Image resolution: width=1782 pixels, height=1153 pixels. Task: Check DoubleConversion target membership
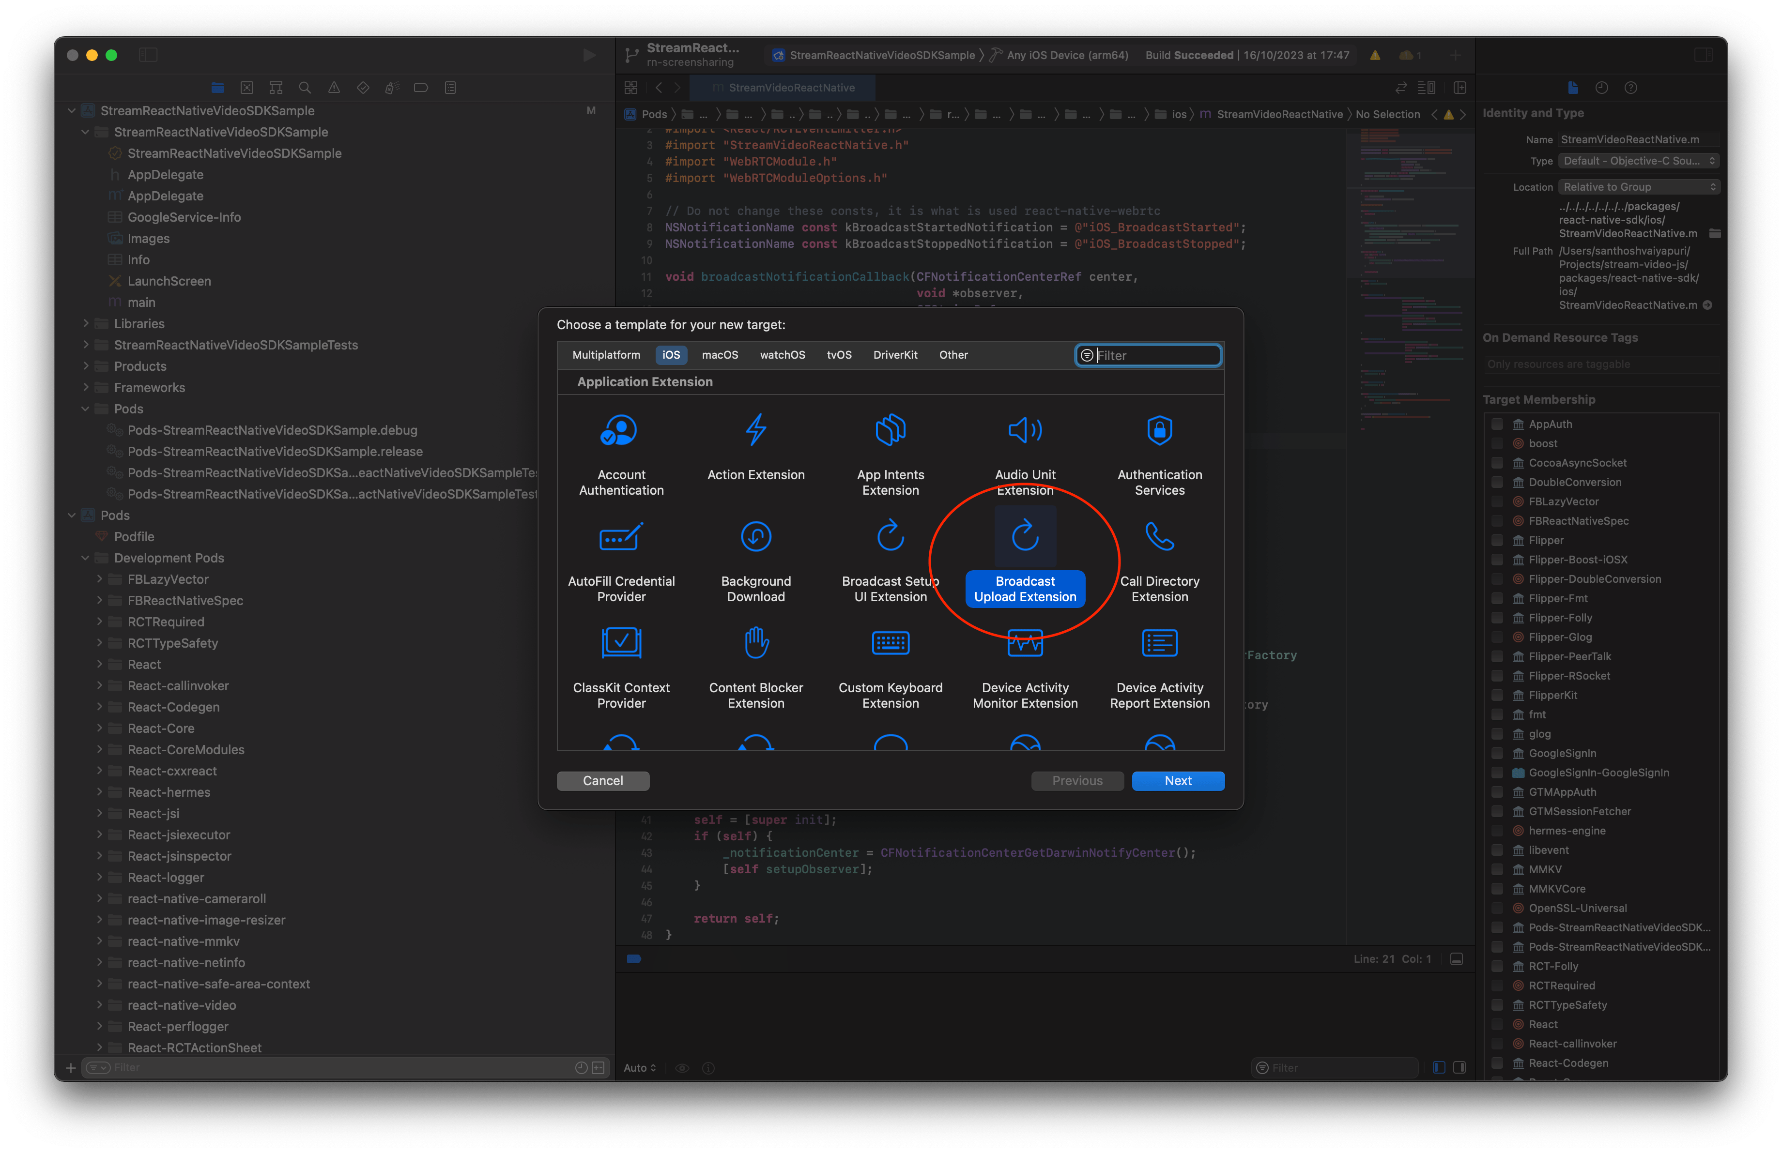(1497, 483)
